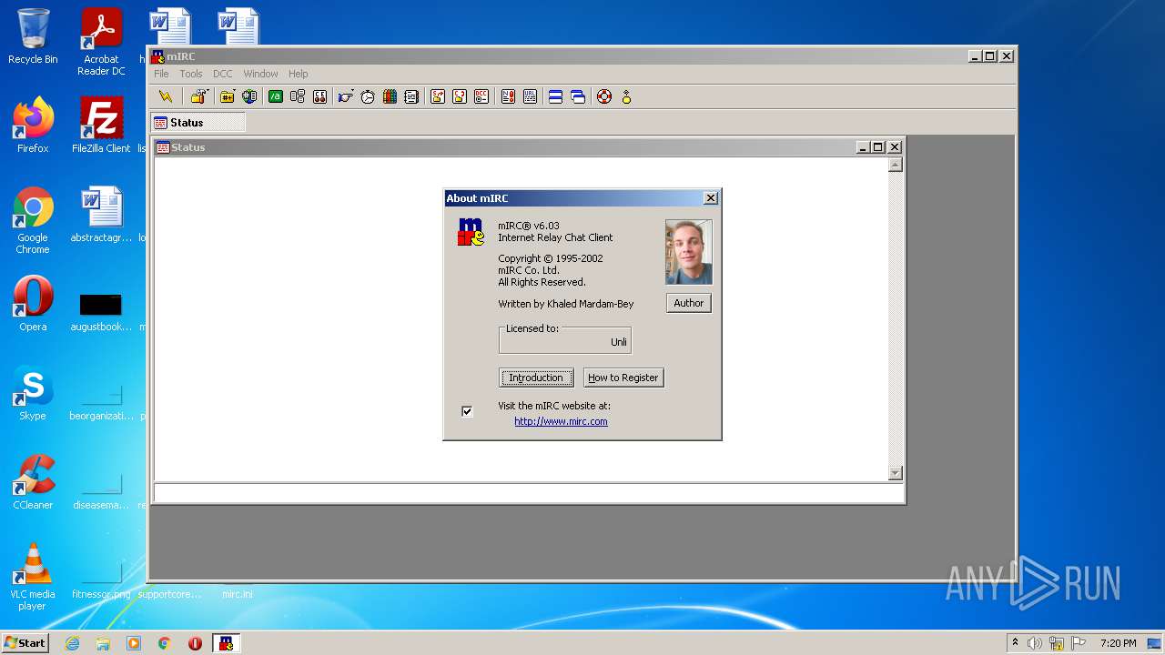Open the Channels Folder toolbar icon
Image resolution: width=1165 pixels, height=655 pixels.
pos(228,96)
